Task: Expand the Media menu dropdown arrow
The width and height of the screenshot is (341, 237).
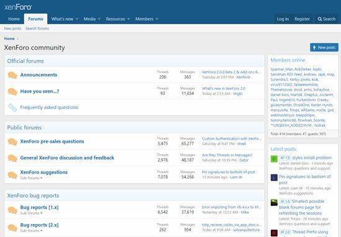Action: point(99,19)
